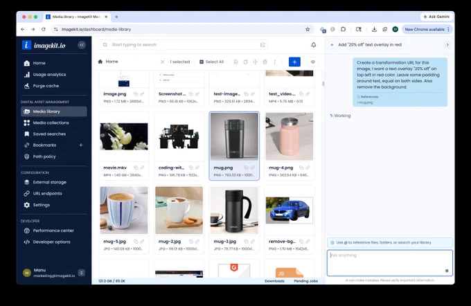Open Downloads in the status bar
Image resolution: width=471 pixels, height=306 pixels.
[x=274, y=281]
